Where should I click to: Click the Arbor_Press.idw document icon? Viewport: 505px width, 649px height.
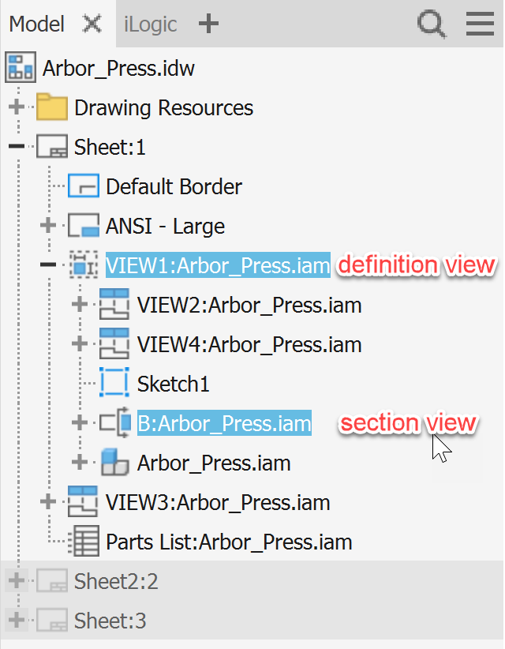coord(20,67)
